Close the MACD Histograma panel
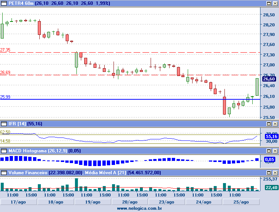The width and height of the screenshot is (279, 212). click(x=275, y=151)
